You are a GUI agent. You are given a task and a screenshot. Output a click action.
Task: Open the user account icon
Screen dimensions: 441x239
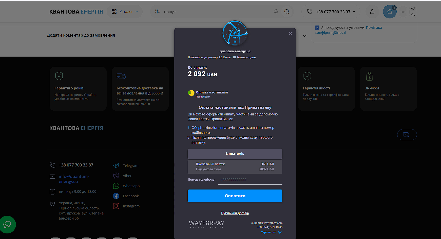pos(372,12)
